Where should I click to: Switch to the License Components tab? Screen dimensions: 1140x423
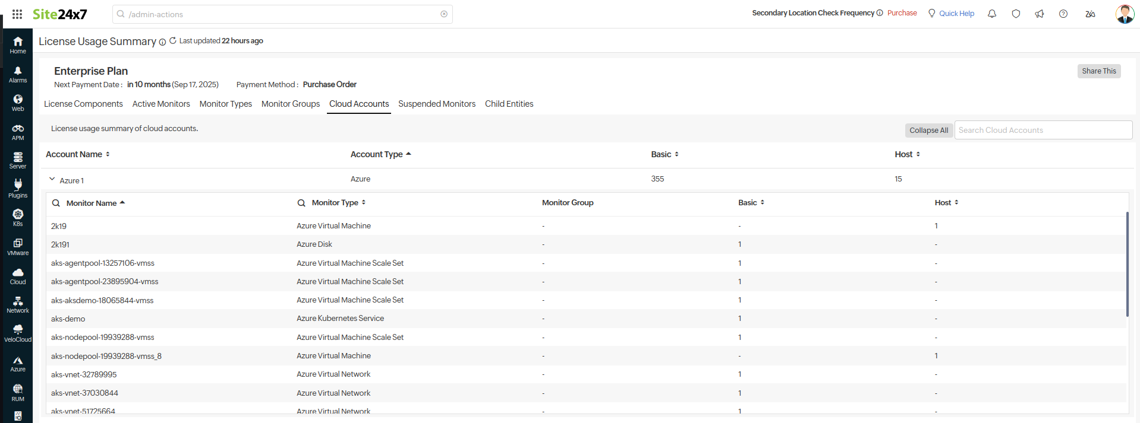(x=83, y=104)
